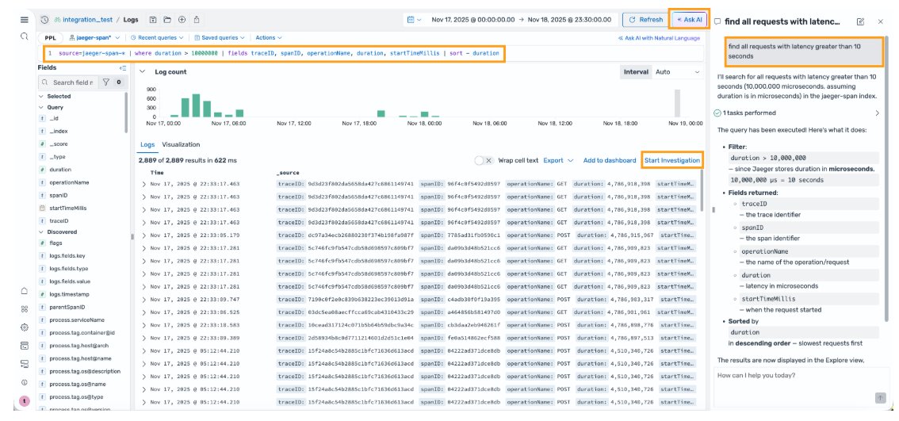Expand the 22:33:05.179 log row
This screenshot has width=899, height=421.
(144, 235)
